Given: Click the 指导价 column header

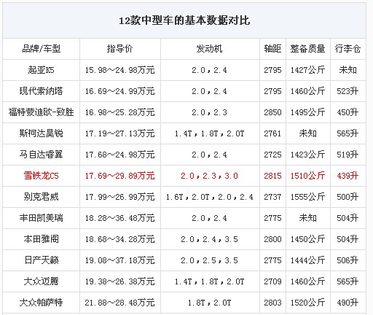Looking at the screenshot, I should click(x=120, y=49).
